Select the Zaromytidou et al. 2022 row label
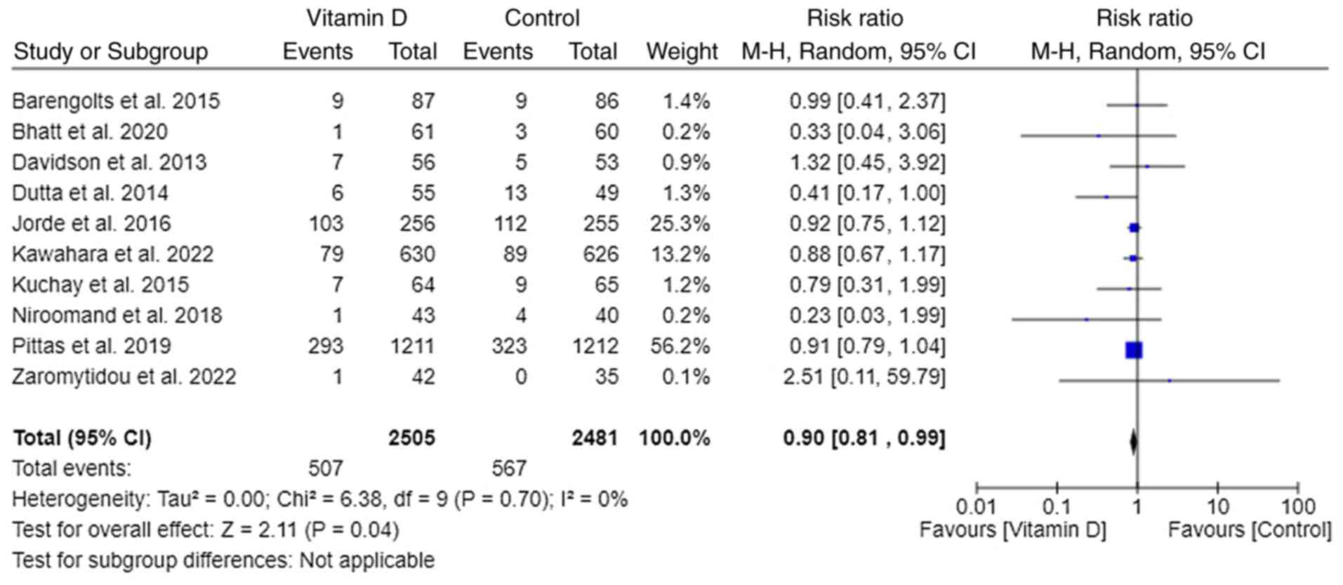Screen dimensions: 1343x585 click(124, 377)
